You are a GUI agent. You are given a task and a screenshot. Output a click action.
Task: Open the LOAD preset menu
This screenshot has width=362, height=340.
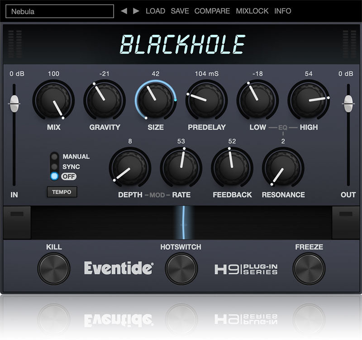[x=155, y=11]
